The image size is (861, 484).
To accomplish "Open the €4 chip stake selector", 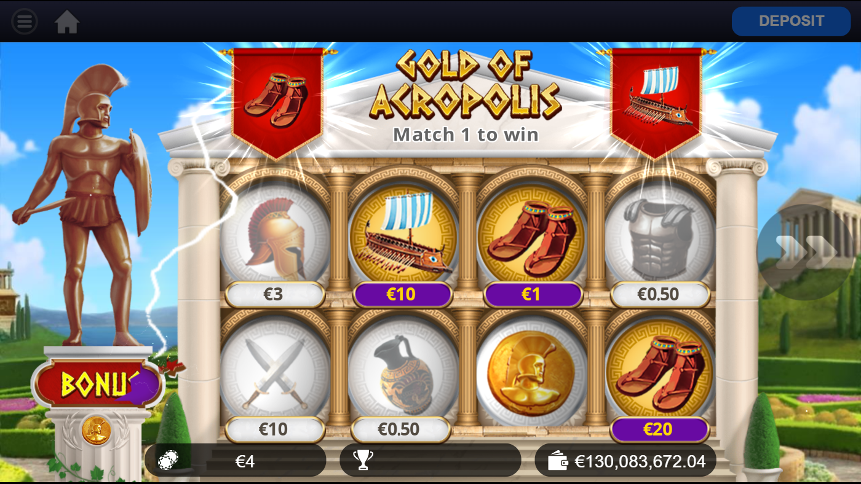I will pos(236,461).
